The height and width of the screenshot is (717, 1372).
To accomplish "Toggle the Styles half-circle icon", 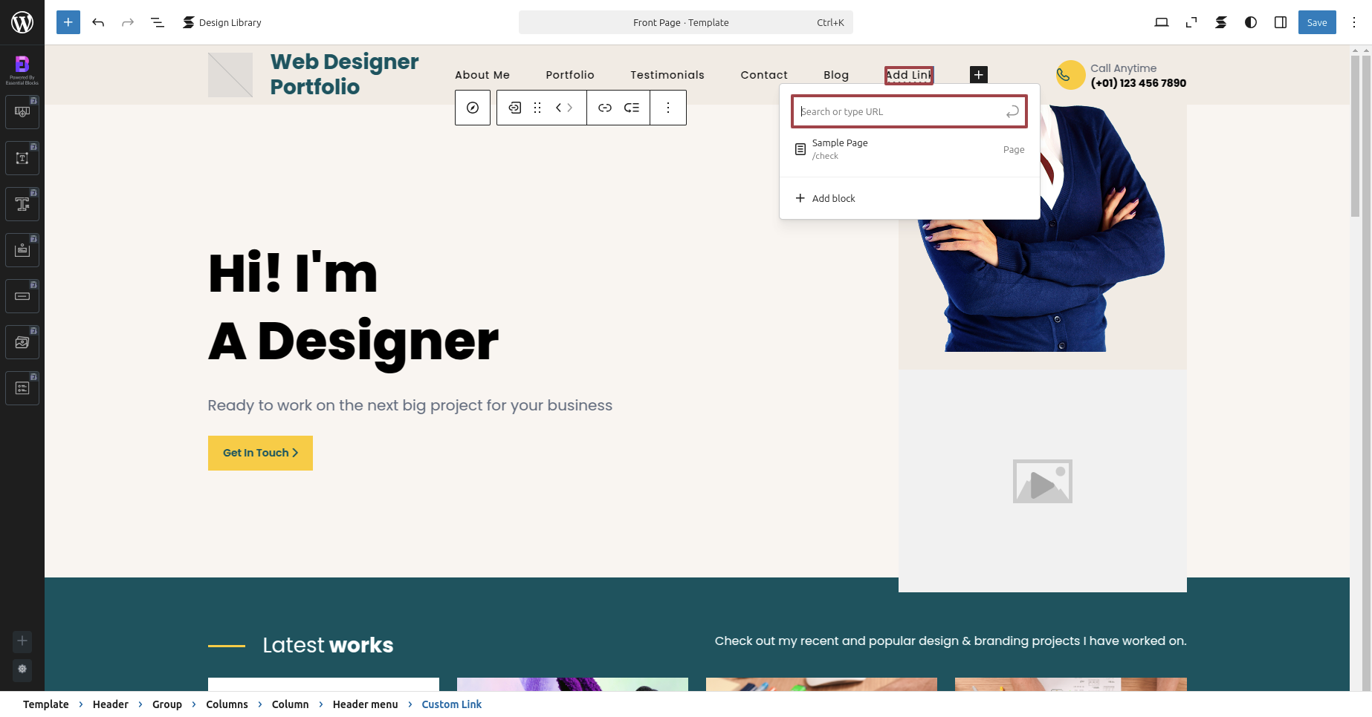I will (1251, 22).
